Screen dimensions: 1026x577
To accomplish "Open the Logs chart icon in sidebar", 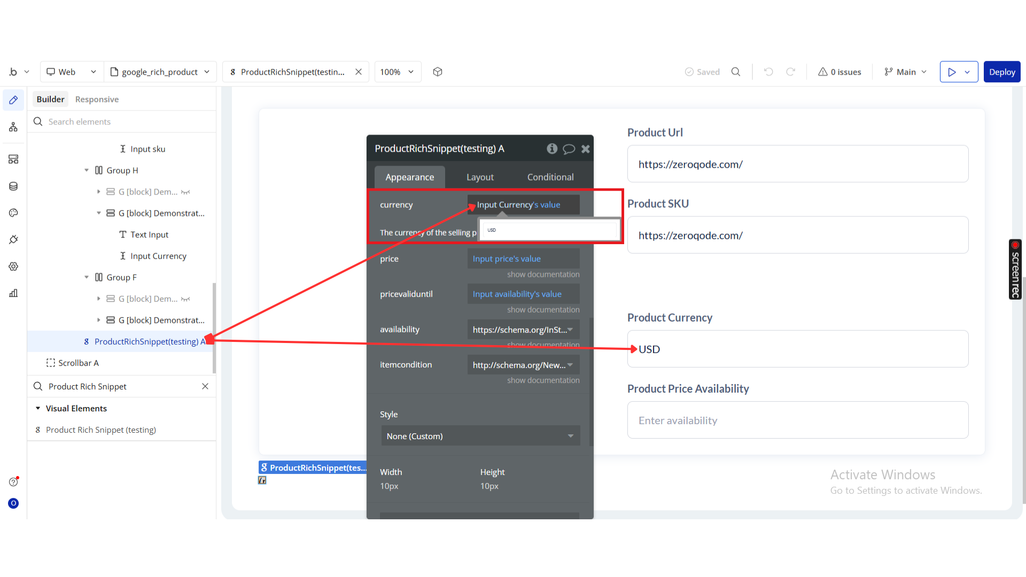I will pos(13,293).
